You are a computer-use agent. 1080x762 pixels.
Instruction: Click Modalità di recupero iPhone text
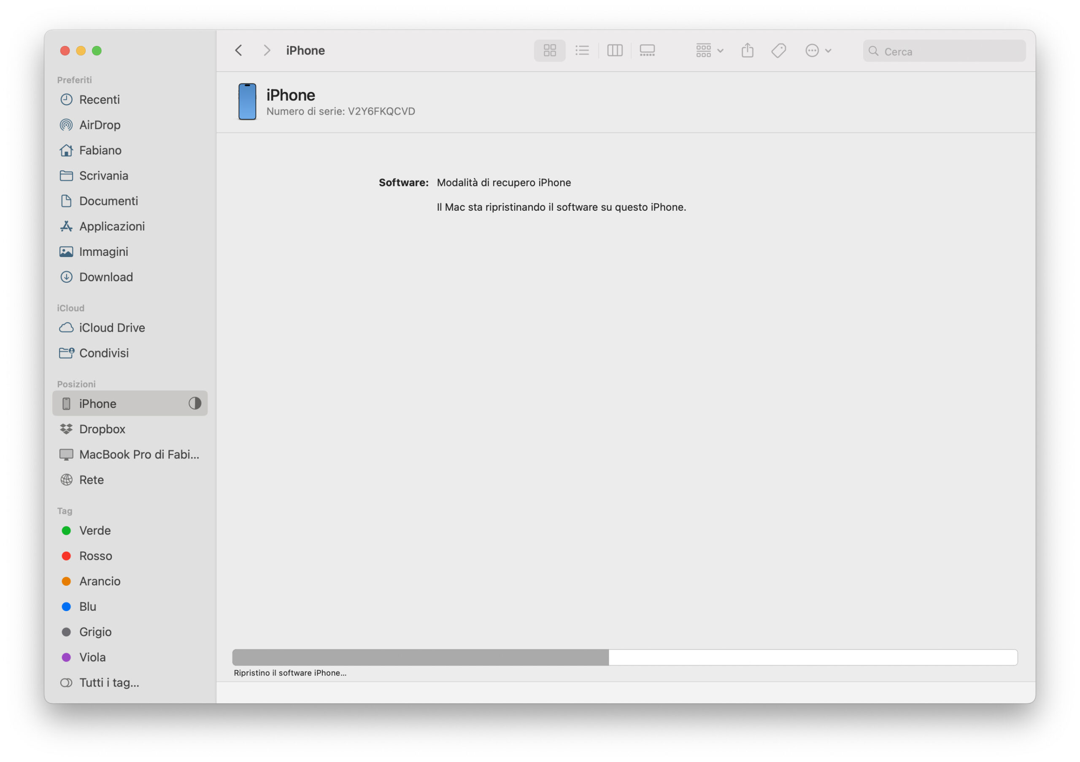[x=504, y=183]
